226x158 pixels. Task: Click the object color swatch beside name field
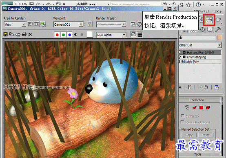(219, 38)
